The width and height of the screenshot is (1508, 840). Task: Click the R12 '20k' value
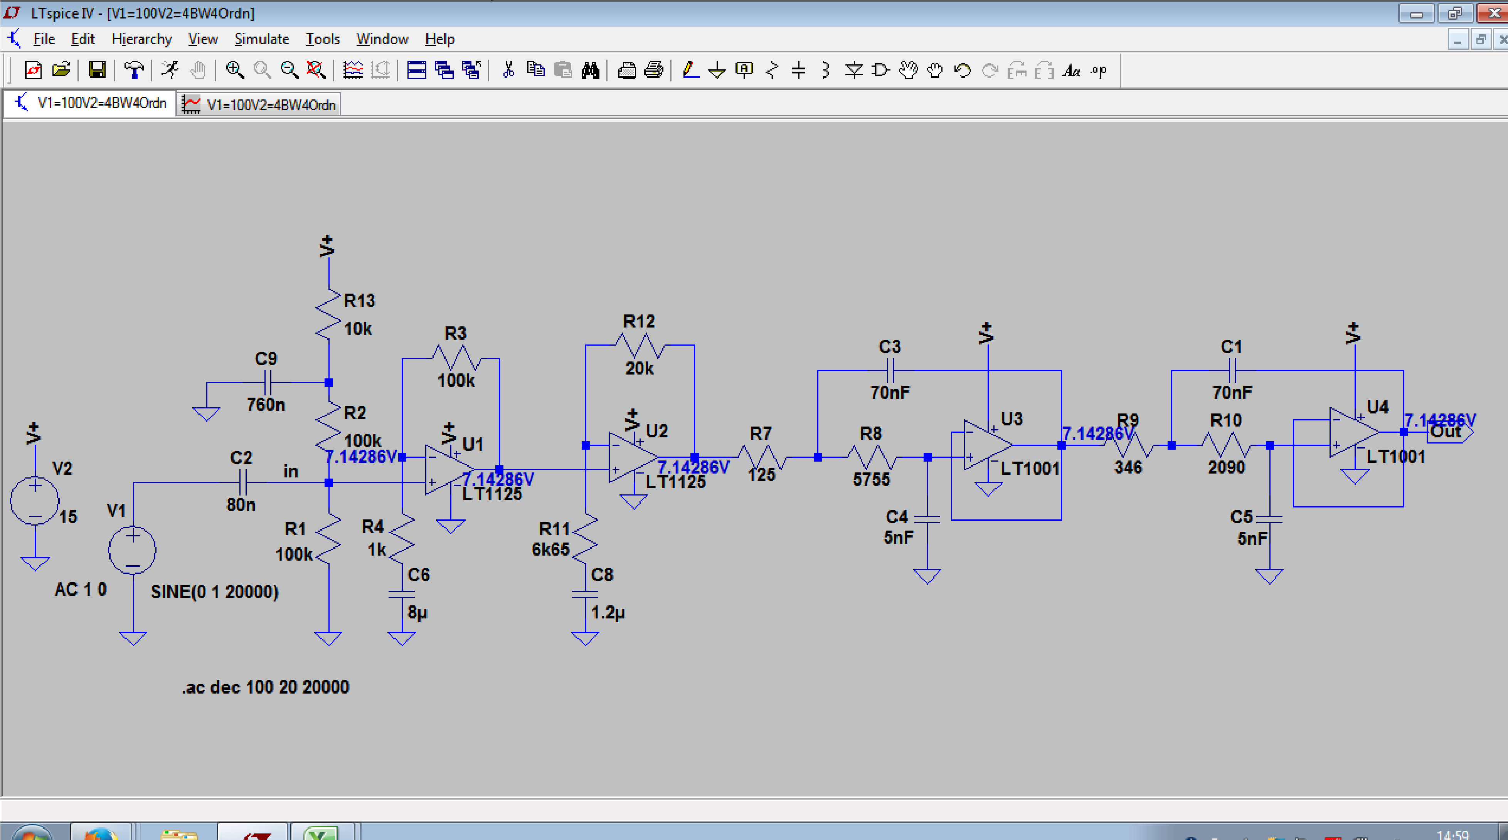tap(639, 368)
